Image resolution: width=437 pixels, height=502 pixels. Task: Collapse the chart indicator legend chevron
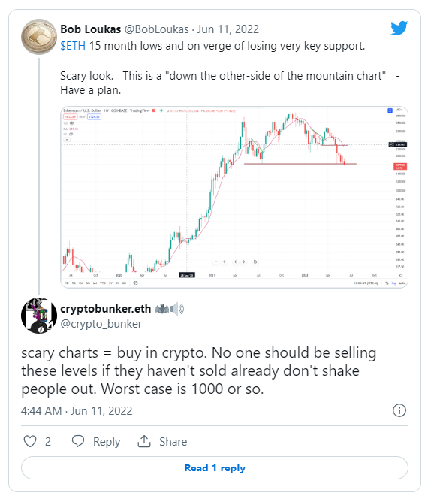(67, 140)
